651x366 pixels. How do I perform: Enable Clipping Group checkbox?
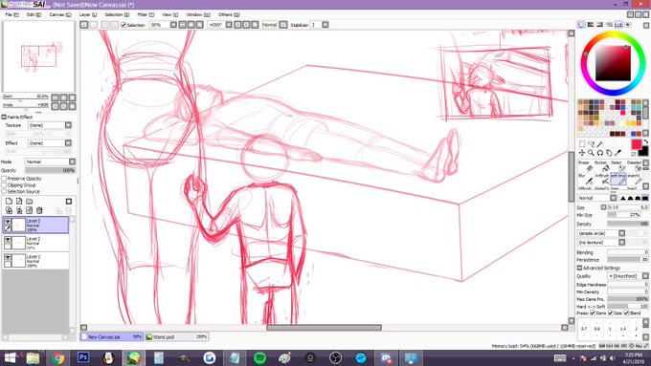coord(4,185)
